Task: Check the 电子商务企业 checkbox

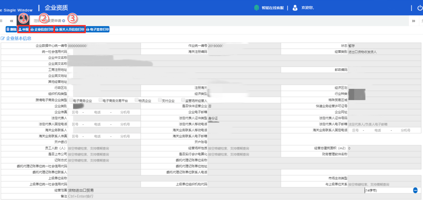Action: [x=70, y=100]
